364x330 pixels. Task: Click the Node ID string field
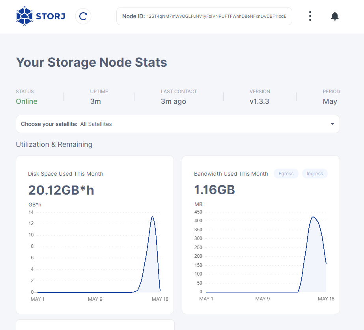[x=216, y=17]
